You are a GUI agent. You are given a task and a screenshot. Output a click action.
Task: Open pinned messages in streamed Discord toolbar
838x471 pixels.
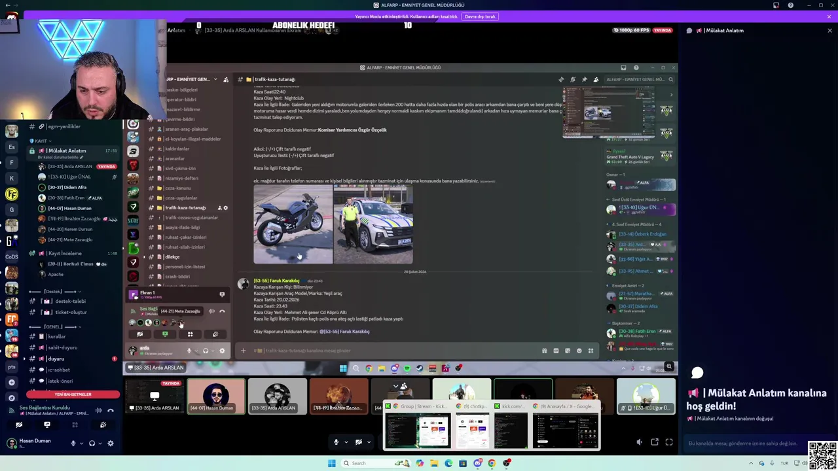[584, 79]
